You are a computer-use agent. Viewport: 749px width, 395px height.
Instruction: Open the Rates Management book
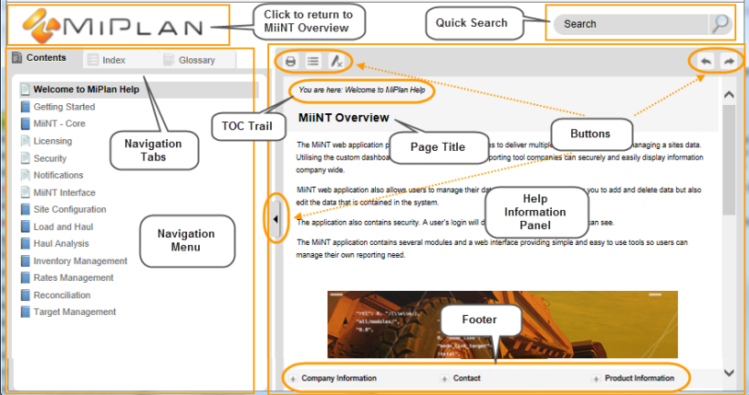point(74,277)
